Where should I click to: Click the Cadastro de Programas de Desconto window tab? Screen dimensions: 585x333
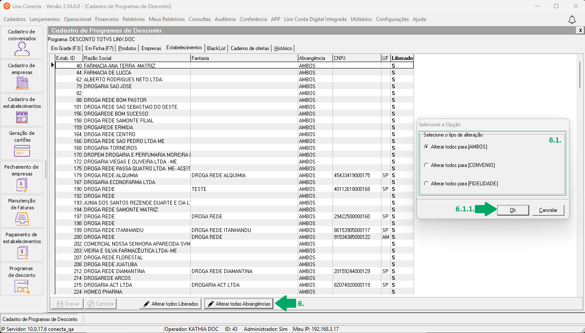[x=40, y=319]
